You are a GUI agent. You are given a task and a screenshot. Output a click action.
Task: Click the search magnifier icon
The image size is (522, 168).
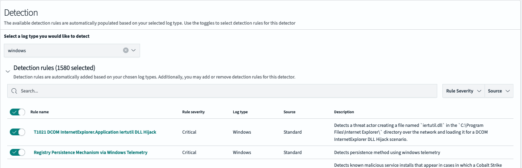point(14,91)
